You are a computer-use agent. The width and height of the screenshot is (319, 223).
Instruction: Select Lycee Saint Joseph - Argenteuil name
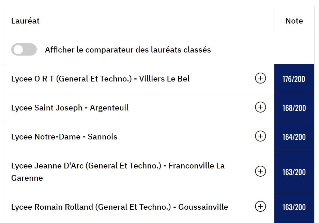[x=70, y=108]
